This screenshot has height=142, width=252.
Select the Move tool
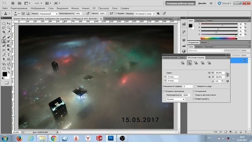tap(9, 24)
